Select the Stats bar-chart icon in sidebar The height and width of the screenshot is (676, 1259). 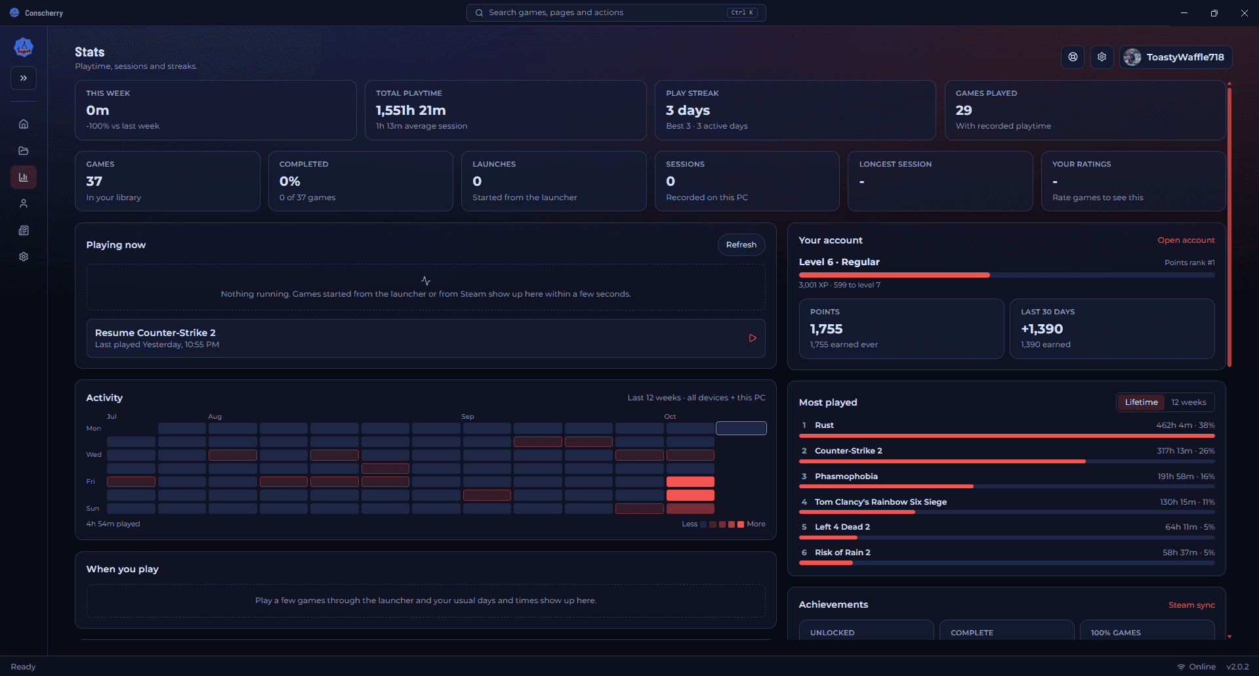[x=24, y=177]
